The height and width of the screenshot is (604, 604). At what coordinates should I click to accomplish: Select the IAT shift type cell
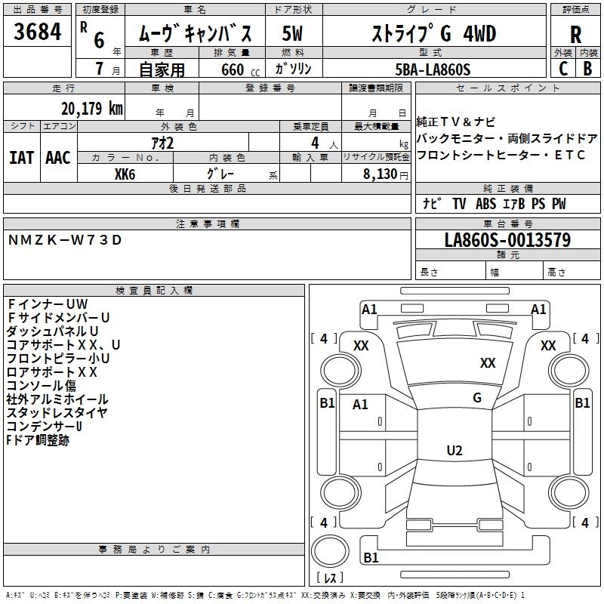click(x=21, y=157)
